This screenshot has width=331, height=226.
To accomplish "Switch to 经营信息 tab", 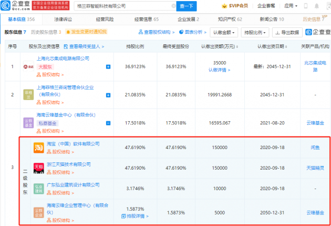I will tap(147, 19).
